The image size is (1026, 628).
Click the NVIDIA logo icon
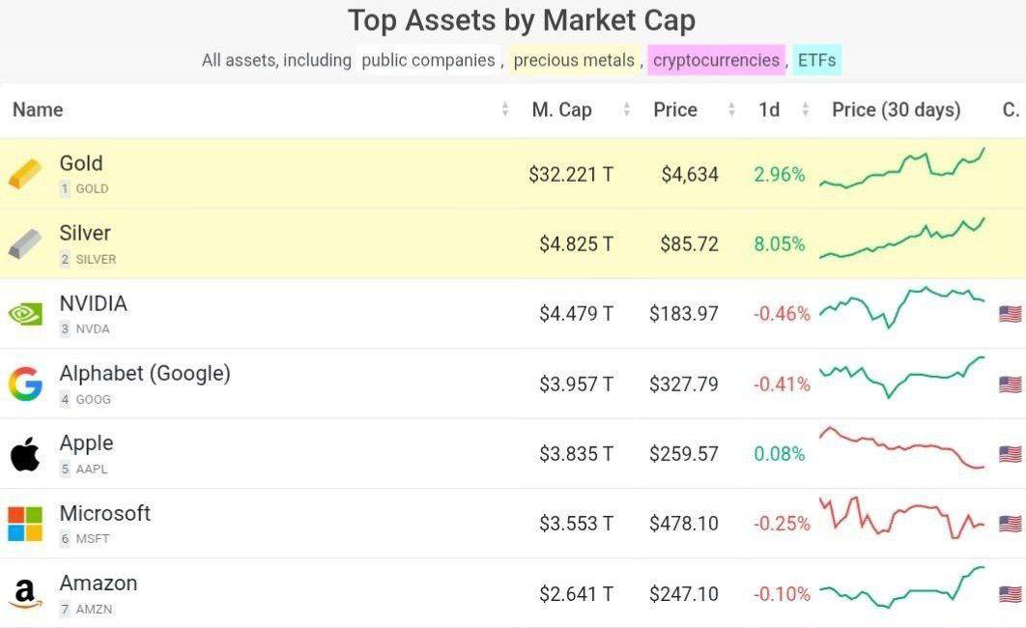tap(26, 314)
